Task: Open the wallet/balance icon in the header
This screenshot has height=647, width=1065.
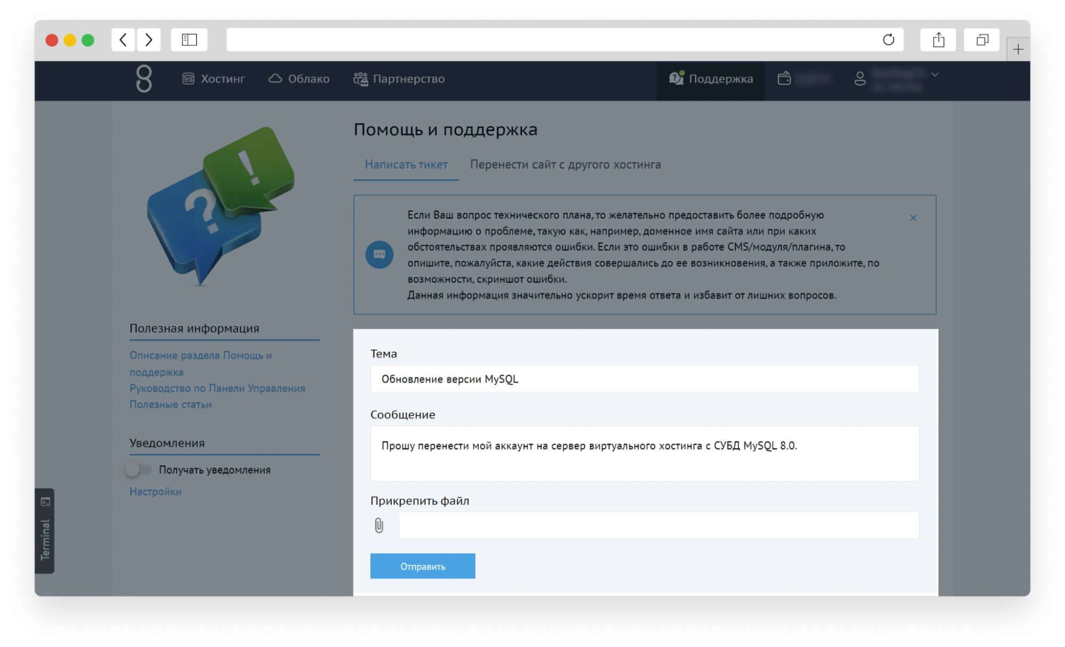Action: click(x=786, y=77)
